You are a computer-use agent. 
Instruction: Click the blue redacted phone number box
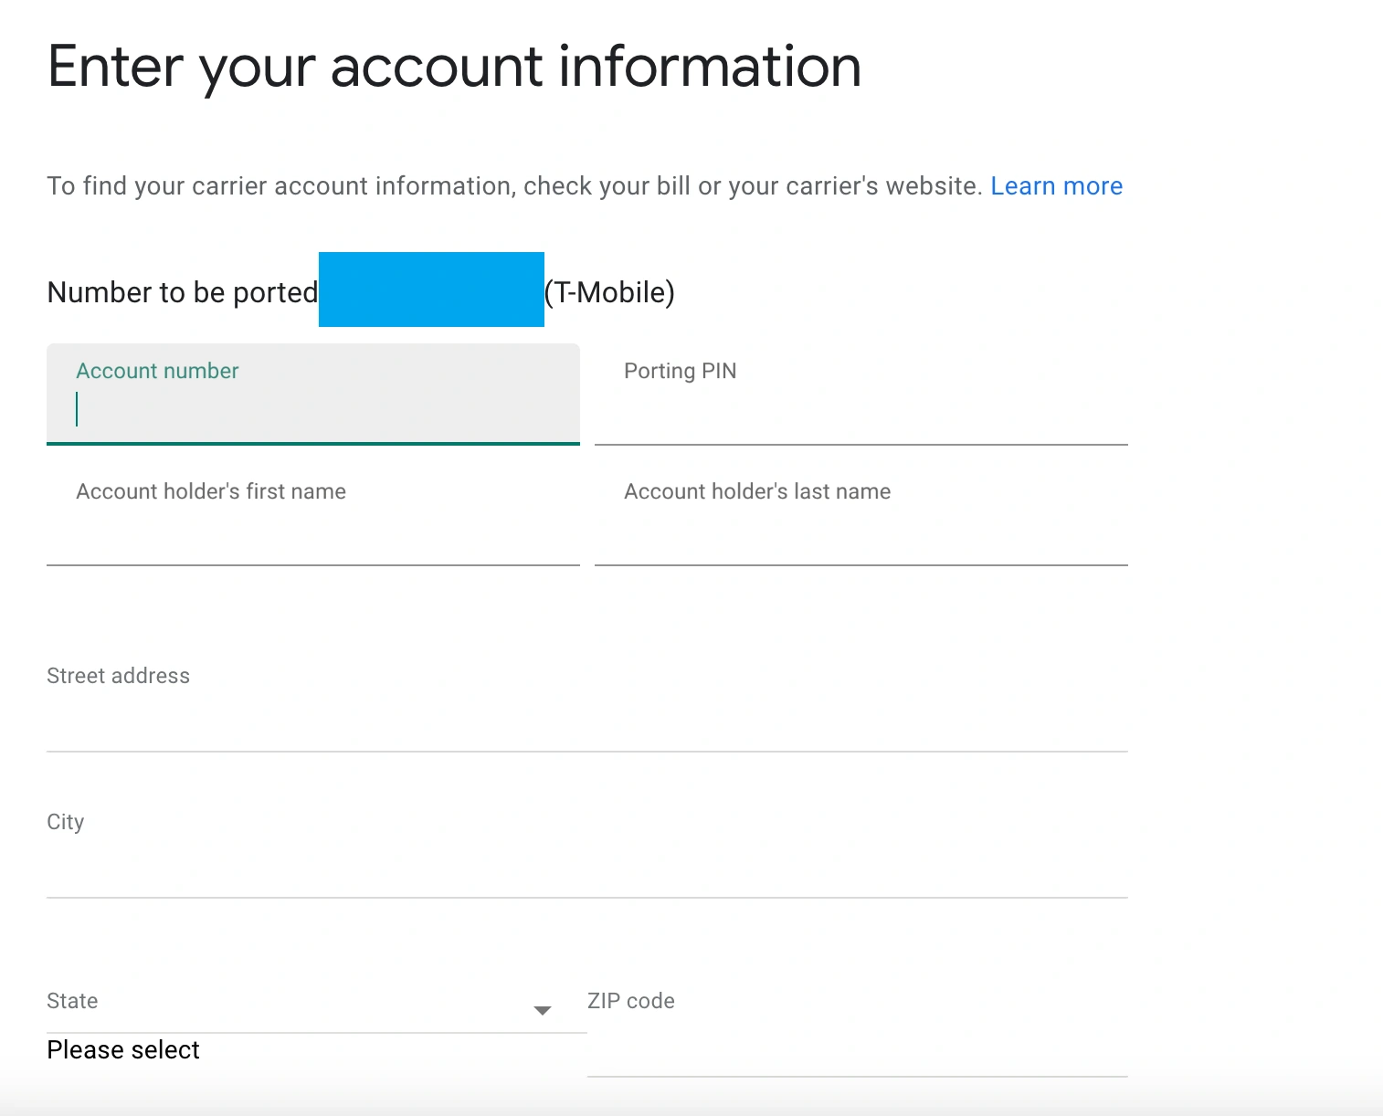click(x=431, y=290)
